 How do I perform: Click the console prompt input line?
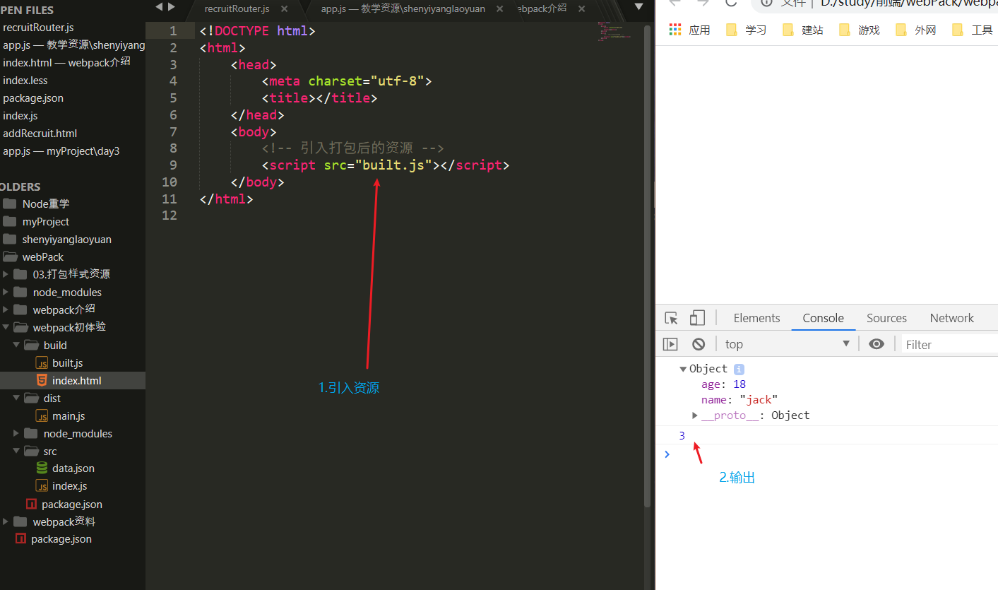click(833, 454)
